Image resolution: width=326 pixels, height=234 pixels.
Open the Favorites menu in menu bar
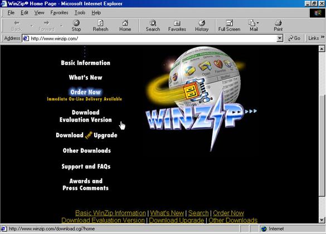[x=59, y=13]
